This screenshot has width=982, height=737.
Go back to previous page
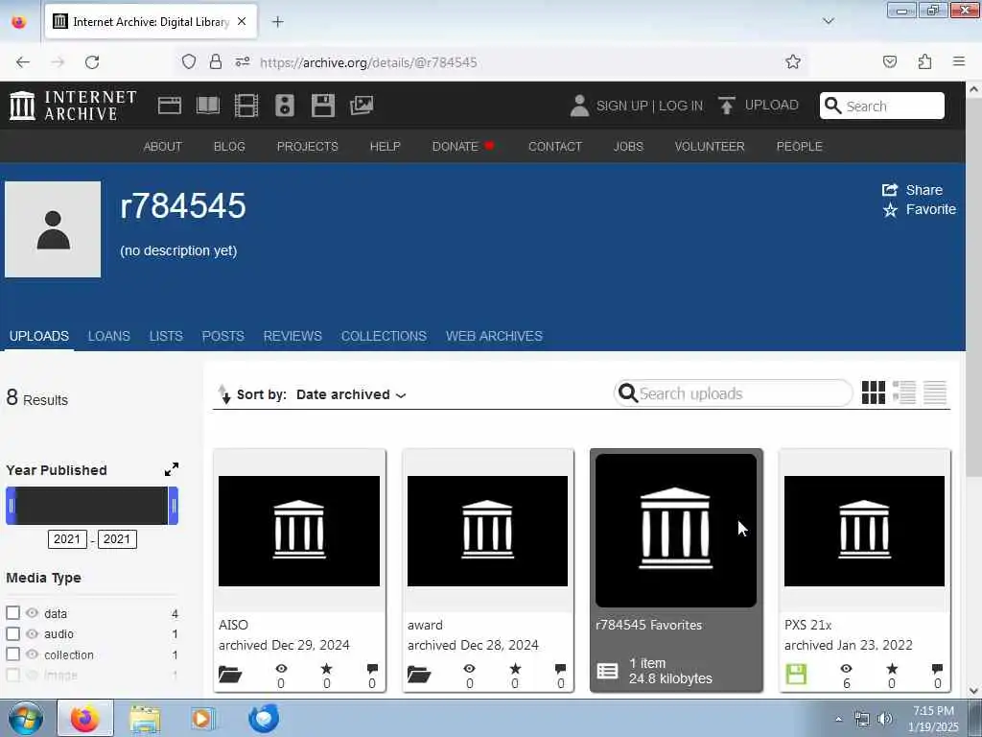[23, 62]
